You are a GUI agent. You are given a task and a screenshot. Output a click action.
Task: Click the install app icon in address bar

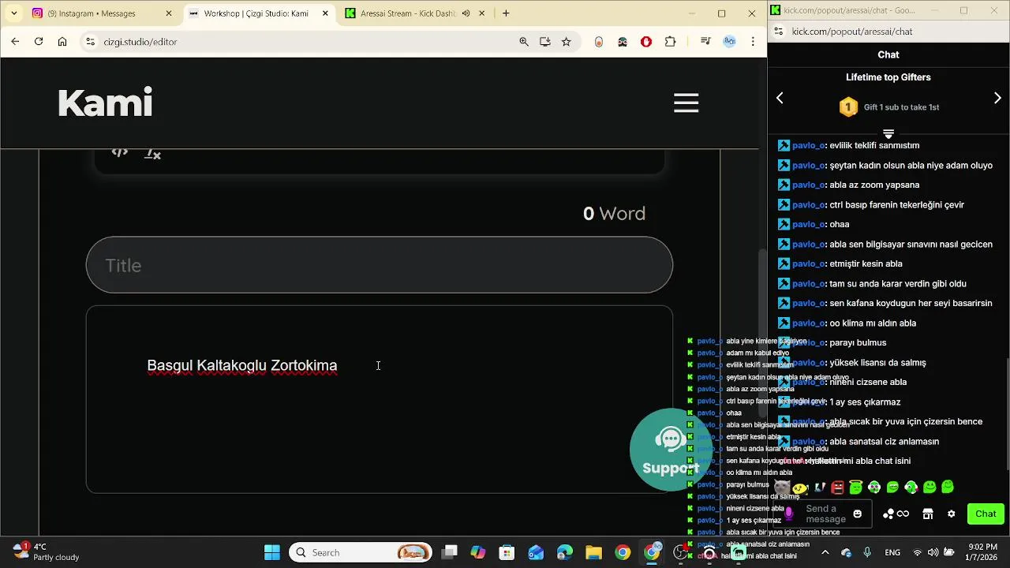pyautogui.click(x=545, y=42)
